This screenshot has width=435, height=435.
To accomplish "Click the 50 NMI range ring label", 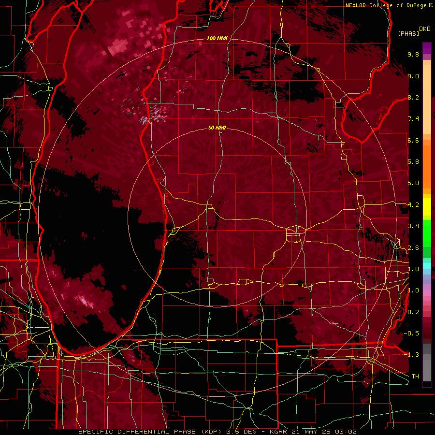I will 217,128.
